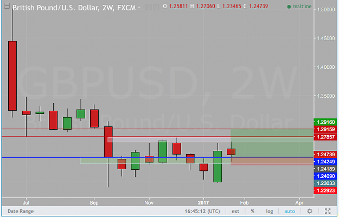The width and height of the screenshot is (339, 217).
Task: Click the Jul label on time axis
Action: [x=26, y=203]
